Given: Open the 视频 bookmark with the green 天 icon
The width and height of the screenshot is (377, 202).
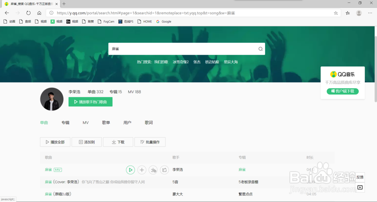Looking at the screenshot, I should pos(57,21).
